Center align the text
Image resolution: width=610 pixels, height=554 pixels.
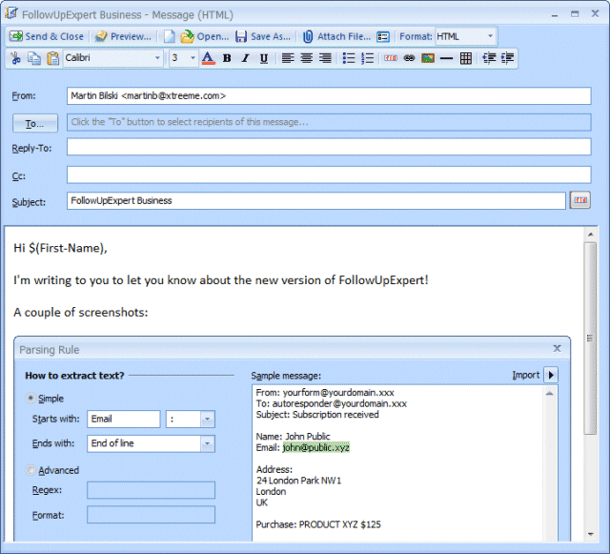pos(307,58)
